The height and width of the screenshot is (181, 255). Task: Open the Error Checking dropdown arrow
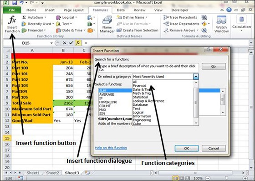coord(209,24)
